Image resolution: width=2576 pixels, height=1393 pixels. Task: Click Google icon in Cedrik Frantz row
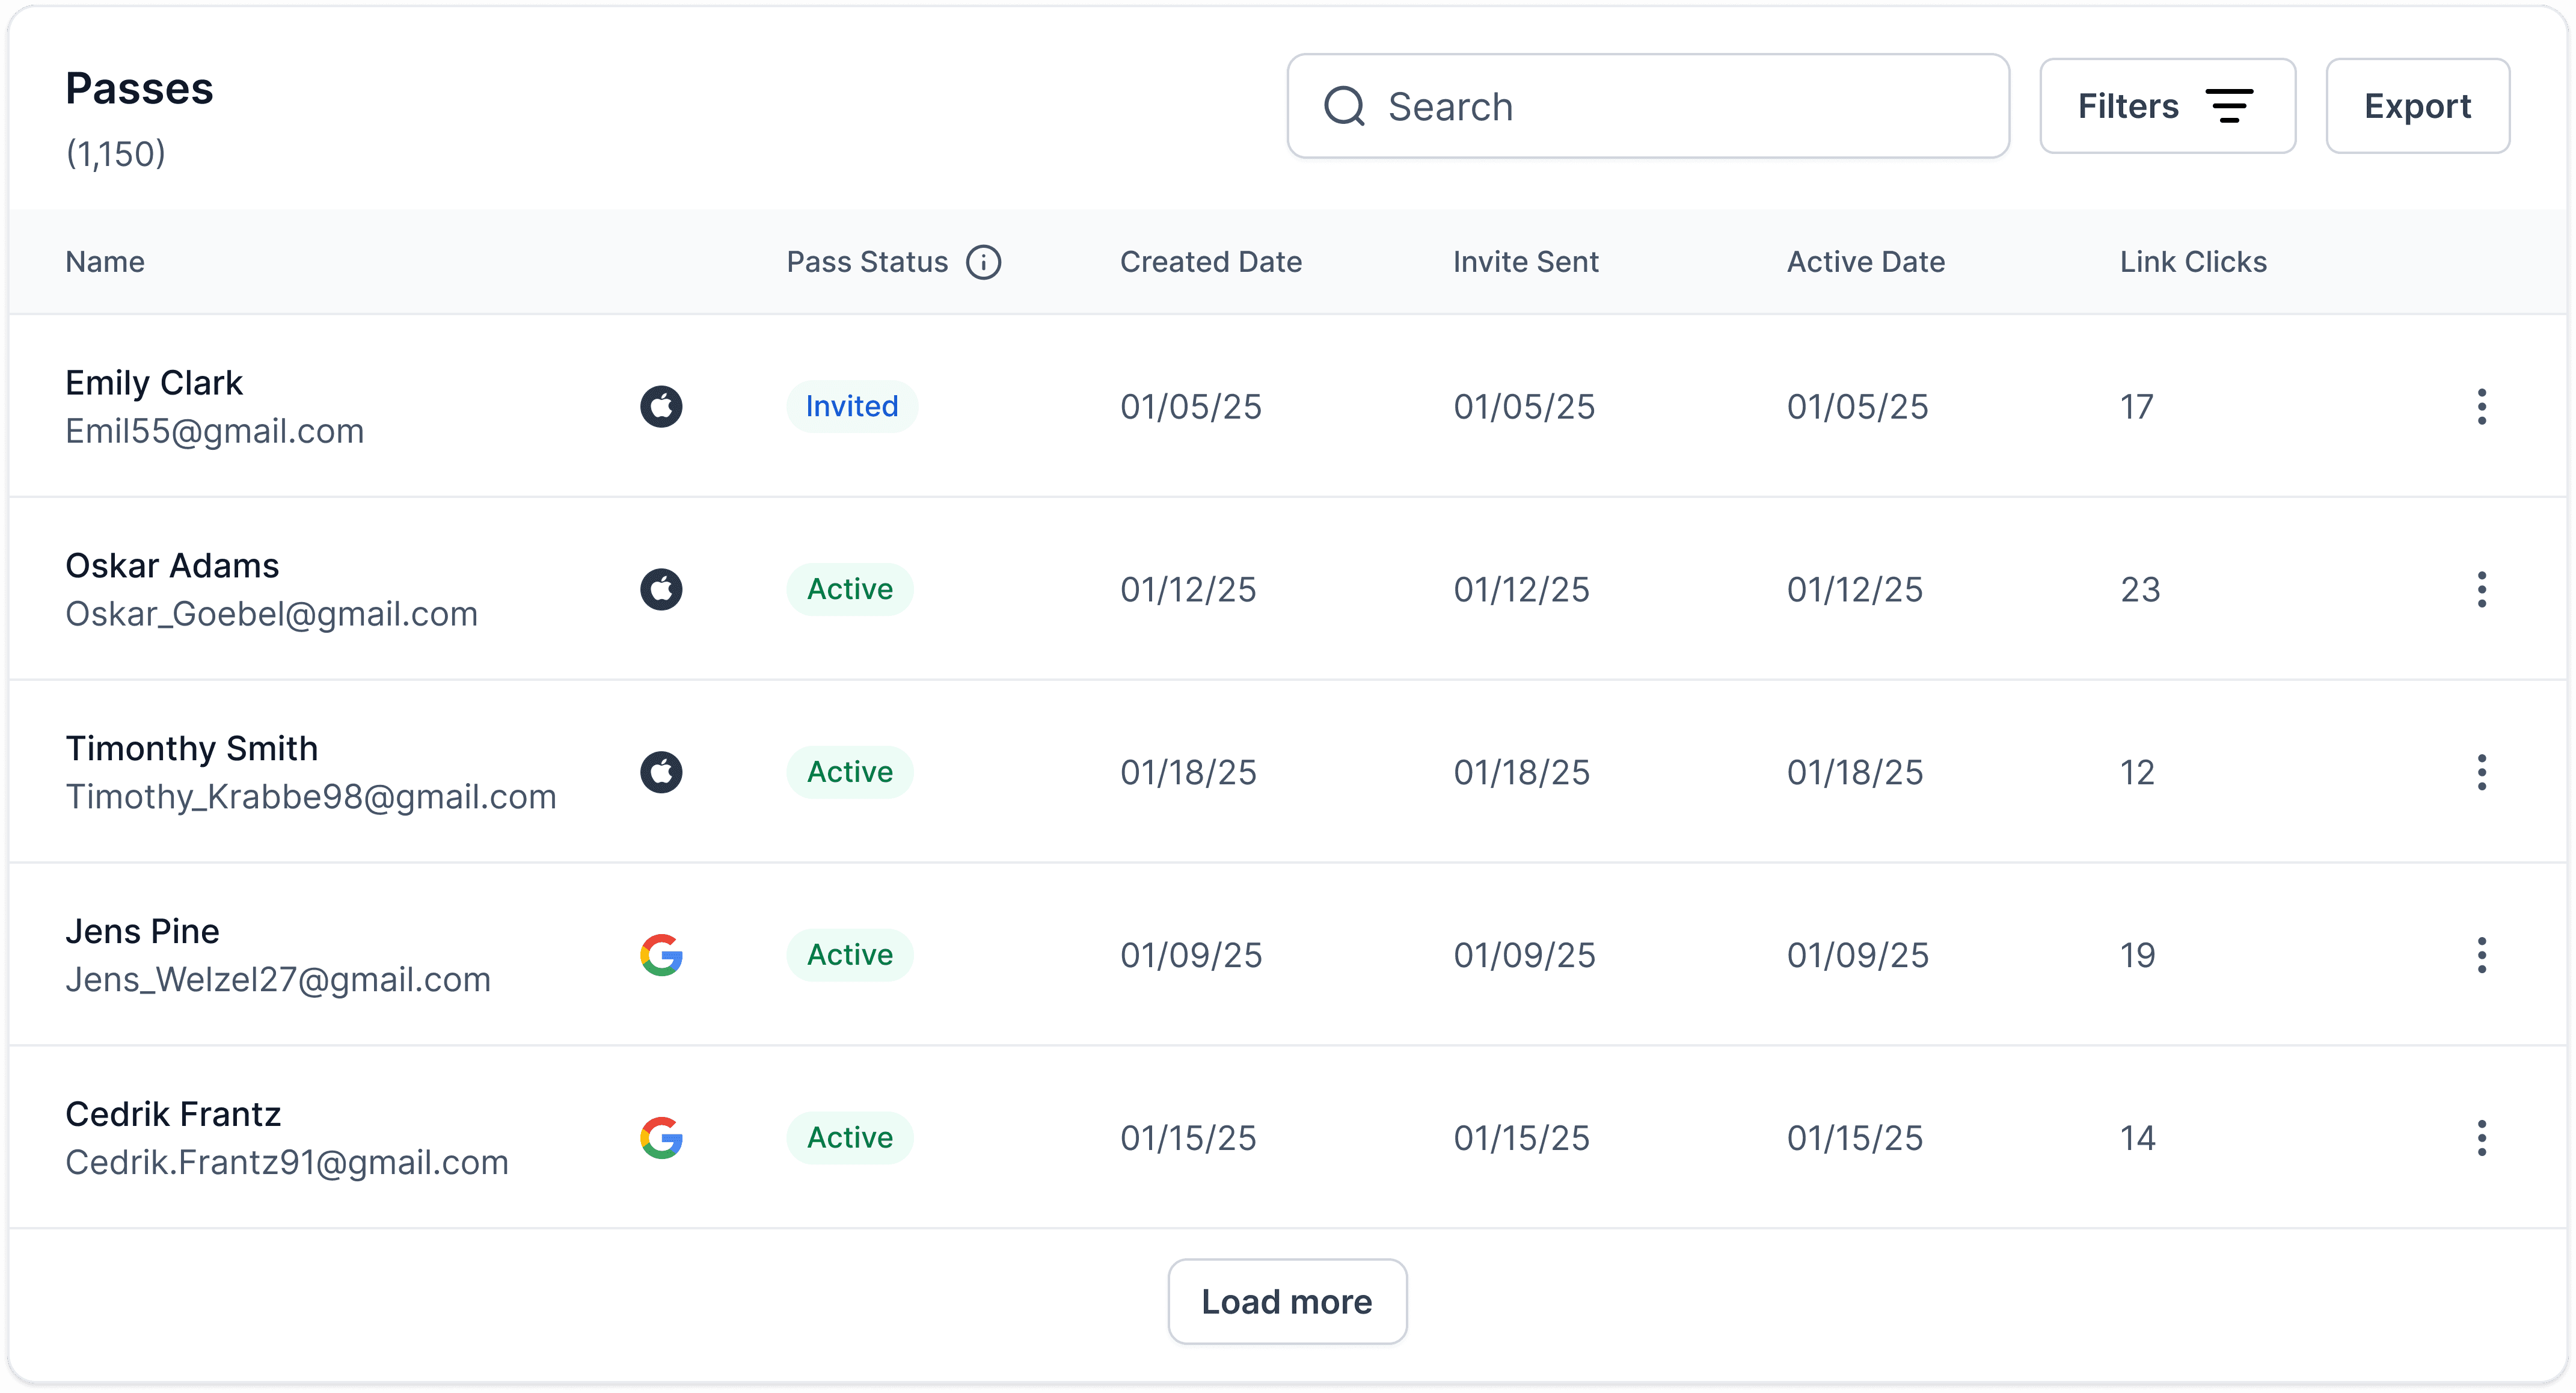pos(661,1138)
